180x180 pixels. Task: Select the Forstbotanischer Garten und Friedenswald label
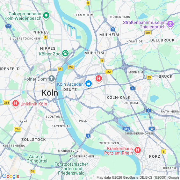(71, 169)
